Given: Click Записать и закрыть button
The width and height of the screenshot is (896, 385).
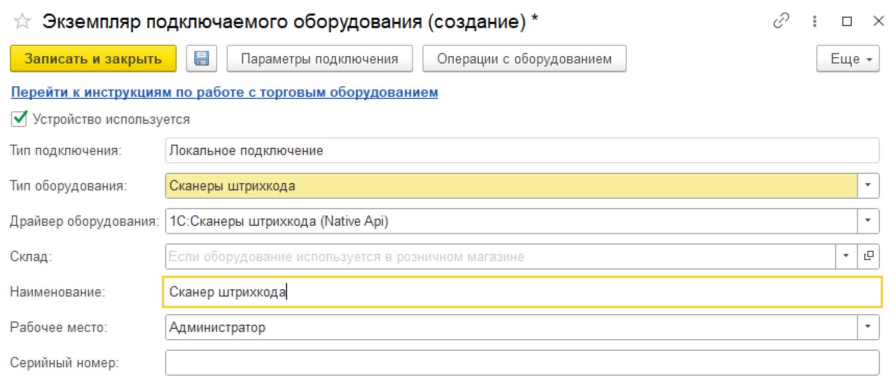Looking at the screenshot, I should pos(93,58).
